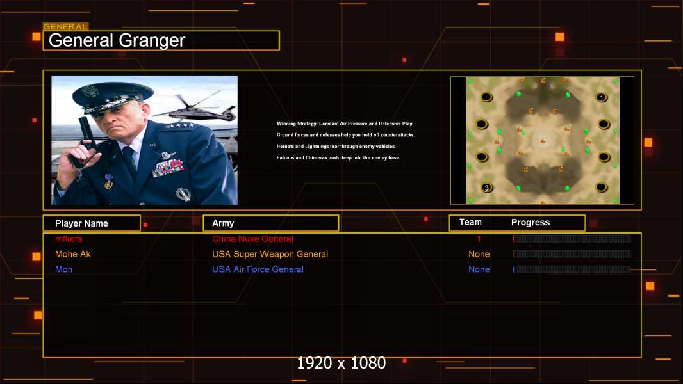Select player Mohe Ak

(x=73, y=254)
